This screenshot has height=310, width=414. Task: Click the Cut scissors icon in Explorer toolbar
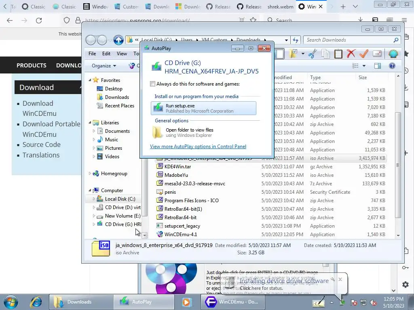(313, 54)
